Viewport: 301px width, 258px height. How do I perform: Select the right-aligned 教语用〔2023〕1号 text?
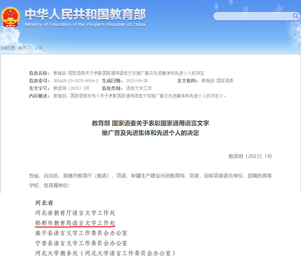pos(250,156)
